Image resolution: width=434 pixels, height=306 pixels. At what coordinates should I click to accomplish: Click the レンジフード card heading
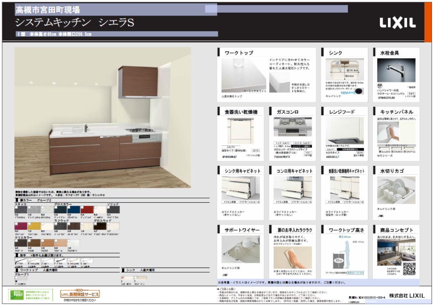tap(342, 112)
